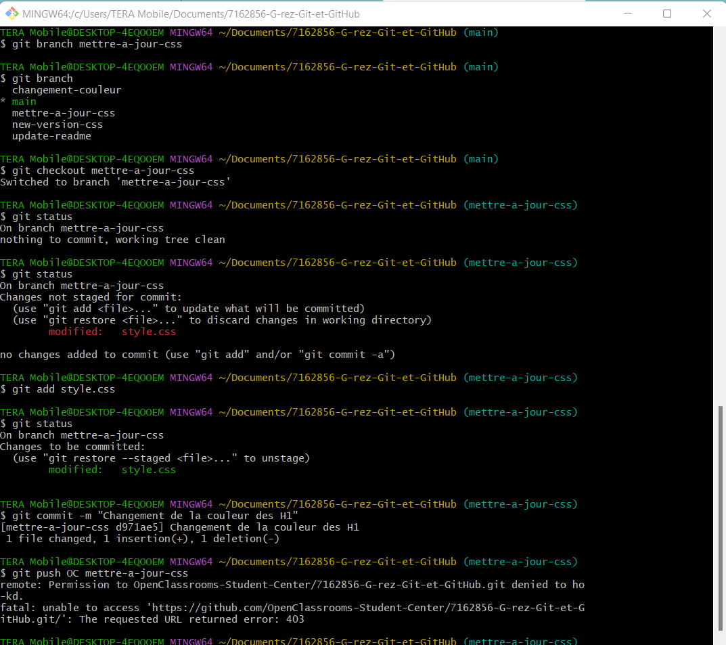Image resolution: width=726 pixels, height=645 pixels.
Task: Click the changement-couleur branch name
Action: coord(66,89)
